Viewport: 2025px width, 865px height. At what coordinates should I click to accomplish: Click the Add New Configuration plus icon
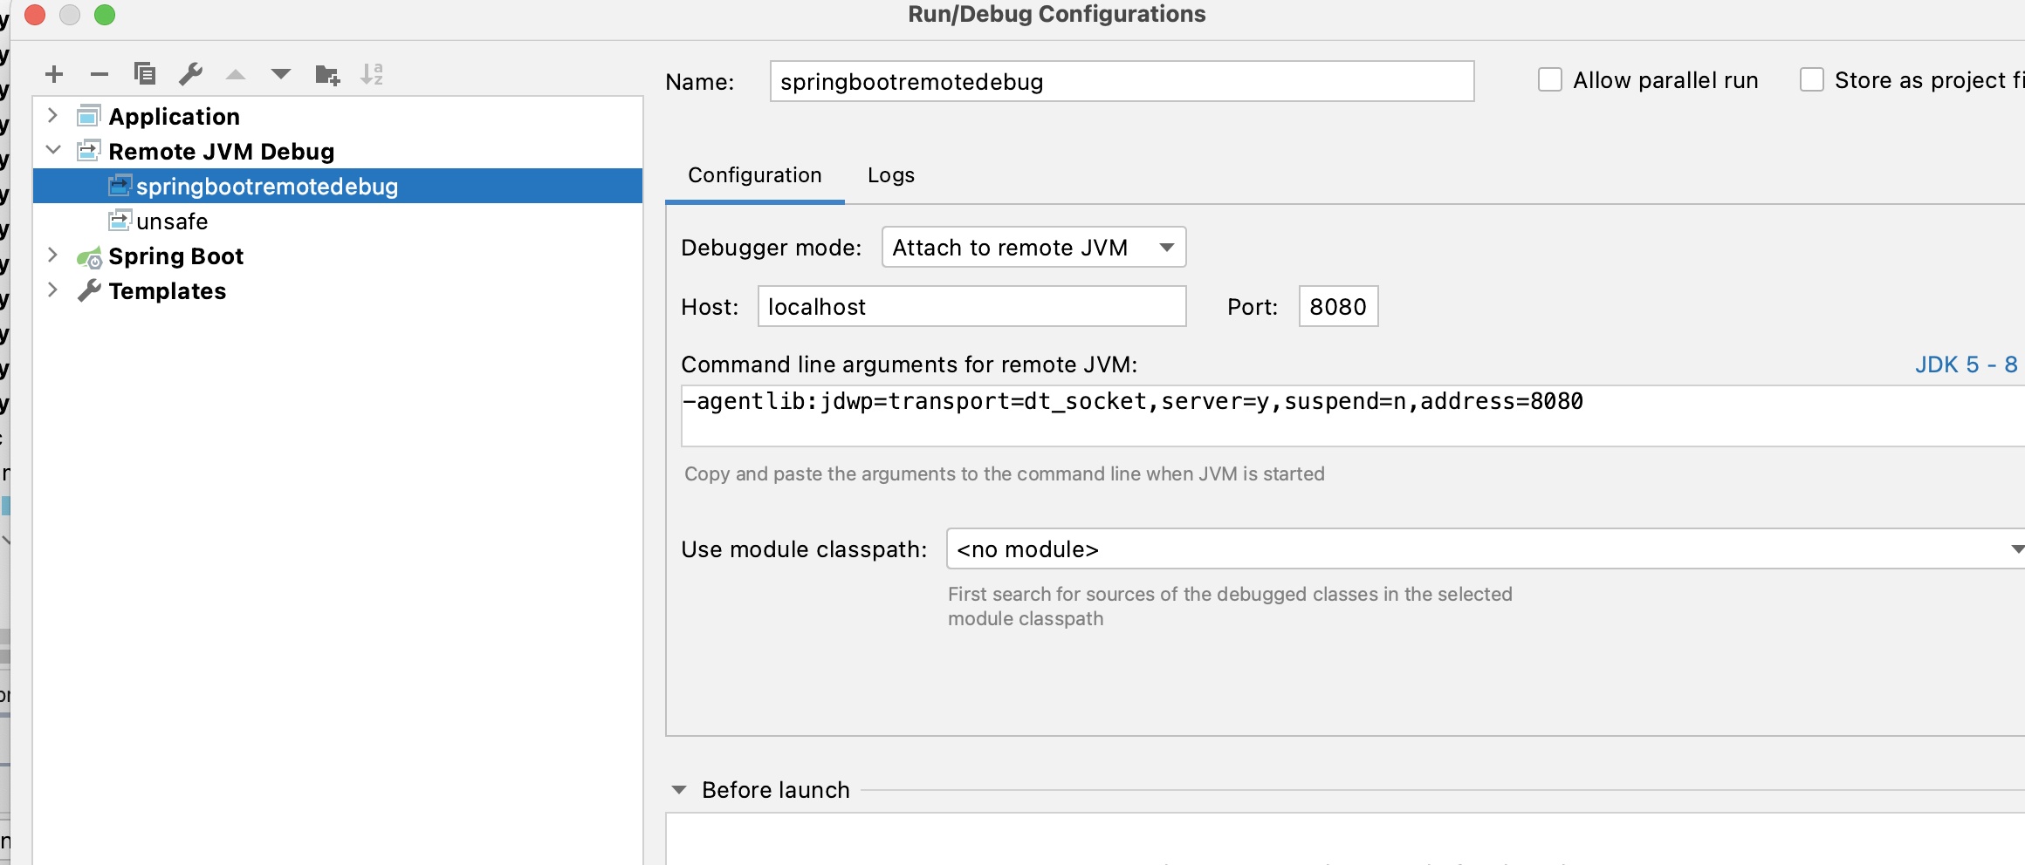54,74
